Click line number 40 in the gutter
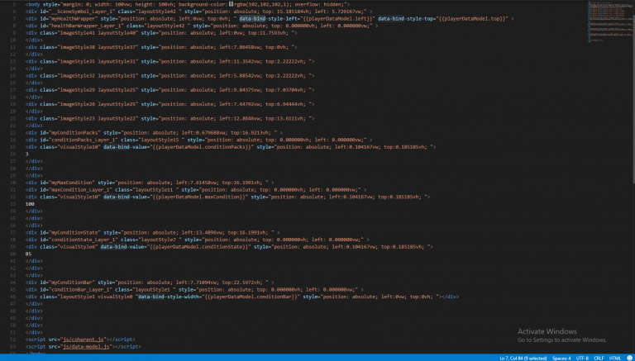 click(15, 253)
